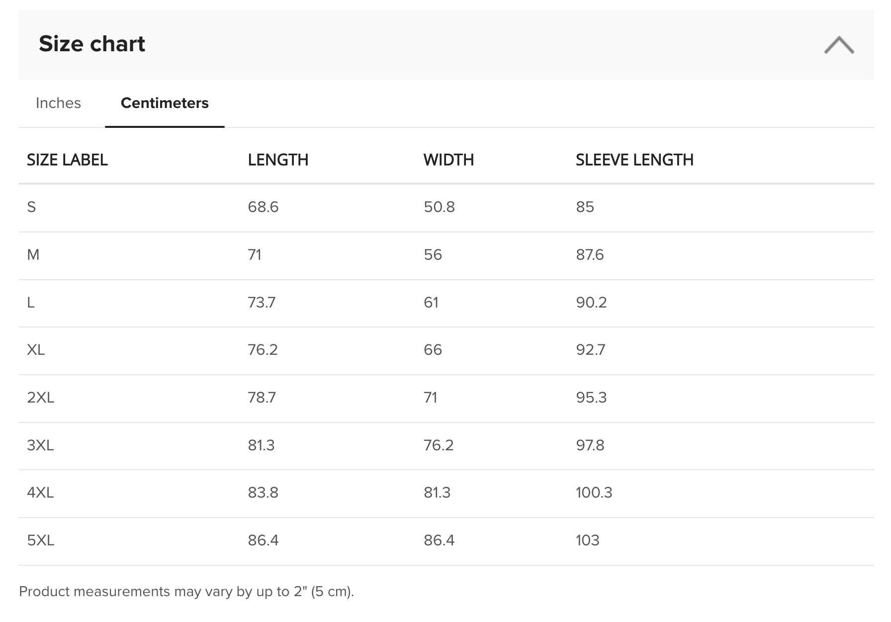Select the M size row label
Viewport: 891px width, 622px height.
click(33, 255)
